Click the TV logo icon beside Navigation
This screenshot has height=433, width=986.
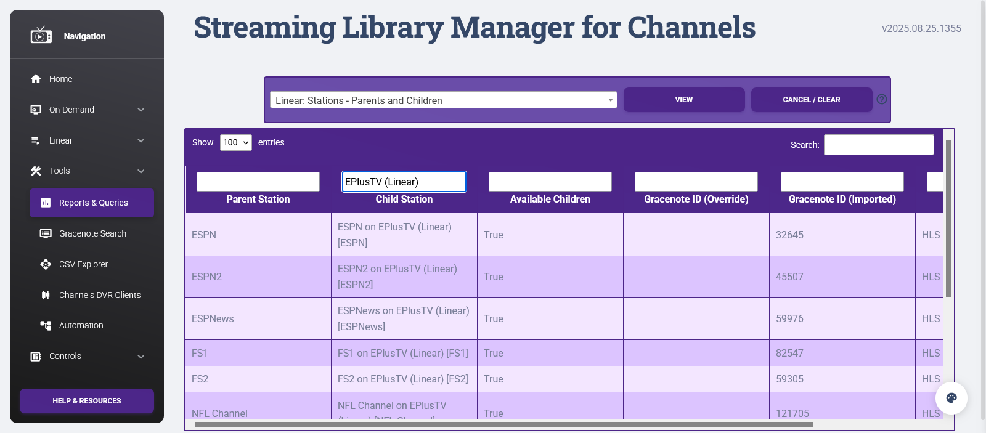pyautogui.click(x=41, y=36)
